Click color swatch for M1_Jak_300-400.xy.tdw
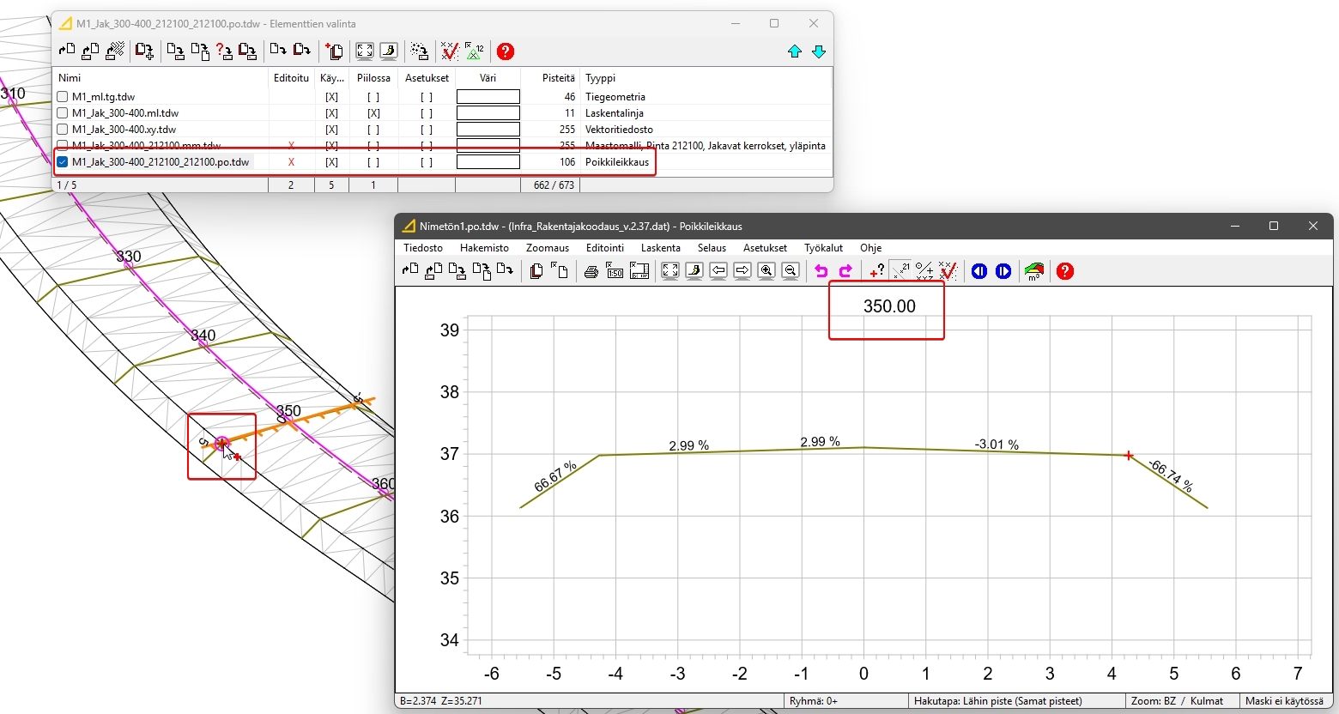This screenshot has width=1339, height=714. tap(488, 130)
